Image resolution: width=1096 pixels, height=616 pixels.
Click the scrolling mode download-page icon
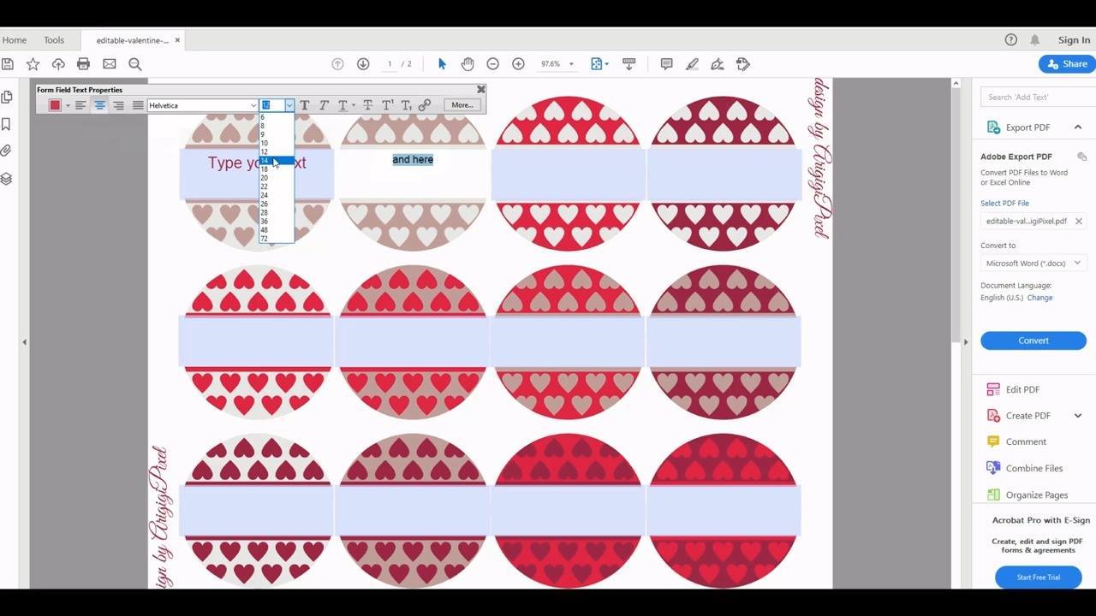tap(628, 64)
